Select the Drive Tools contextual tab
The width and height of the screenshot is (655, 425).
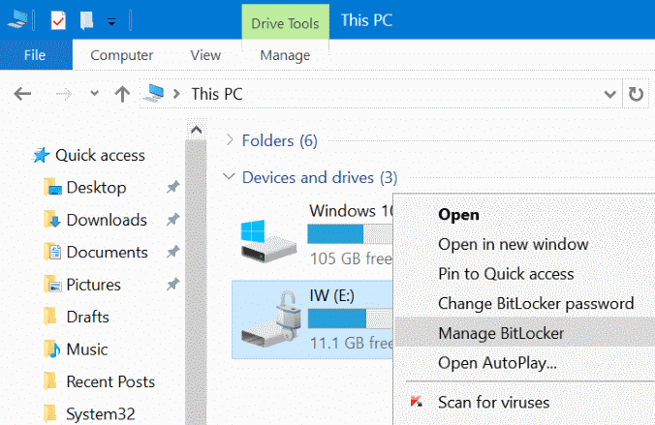[285, 23]
